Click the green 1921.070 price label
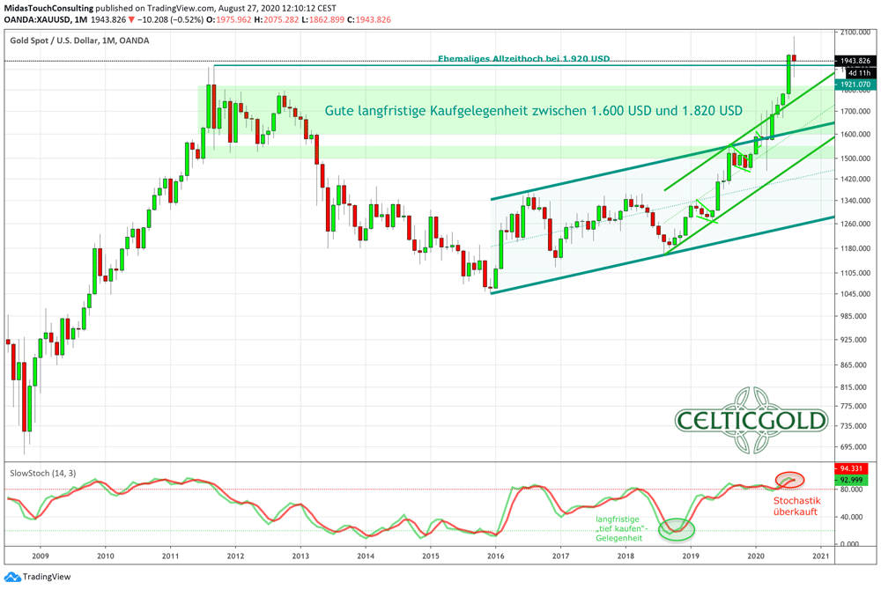 pos(855,83)
